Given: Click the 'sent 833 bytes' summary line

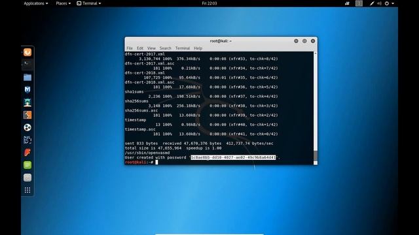Looking at the screenshot, I should pos(199,144).
